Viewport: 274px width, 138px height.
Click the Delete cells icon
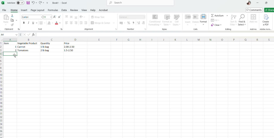pyautogui.click(x=196, y=17)
